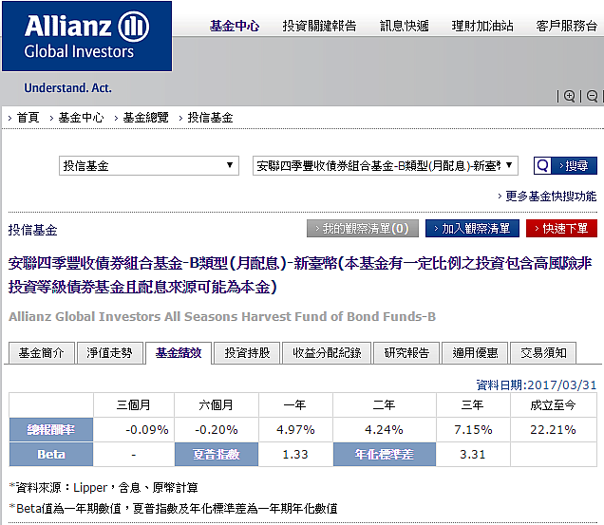
Task: Click the 二年 column header
Action: click(385, 404)
